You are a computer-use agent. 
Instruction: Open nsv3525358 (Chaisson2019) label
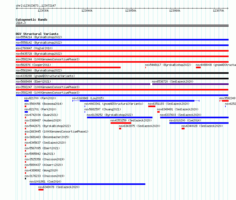[45, 159]
